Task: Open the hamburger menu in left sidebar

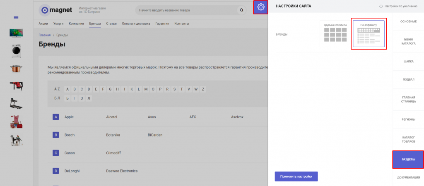Action: point(16,17)
